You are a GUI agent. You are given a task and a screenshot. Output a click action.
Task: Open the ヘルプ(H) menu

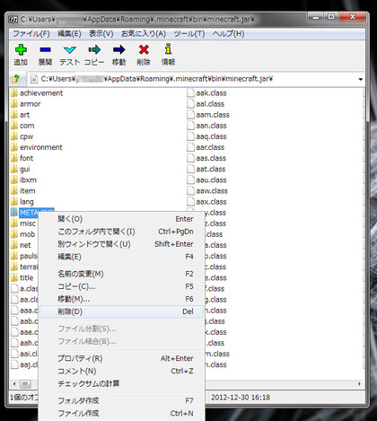point(228,33)
